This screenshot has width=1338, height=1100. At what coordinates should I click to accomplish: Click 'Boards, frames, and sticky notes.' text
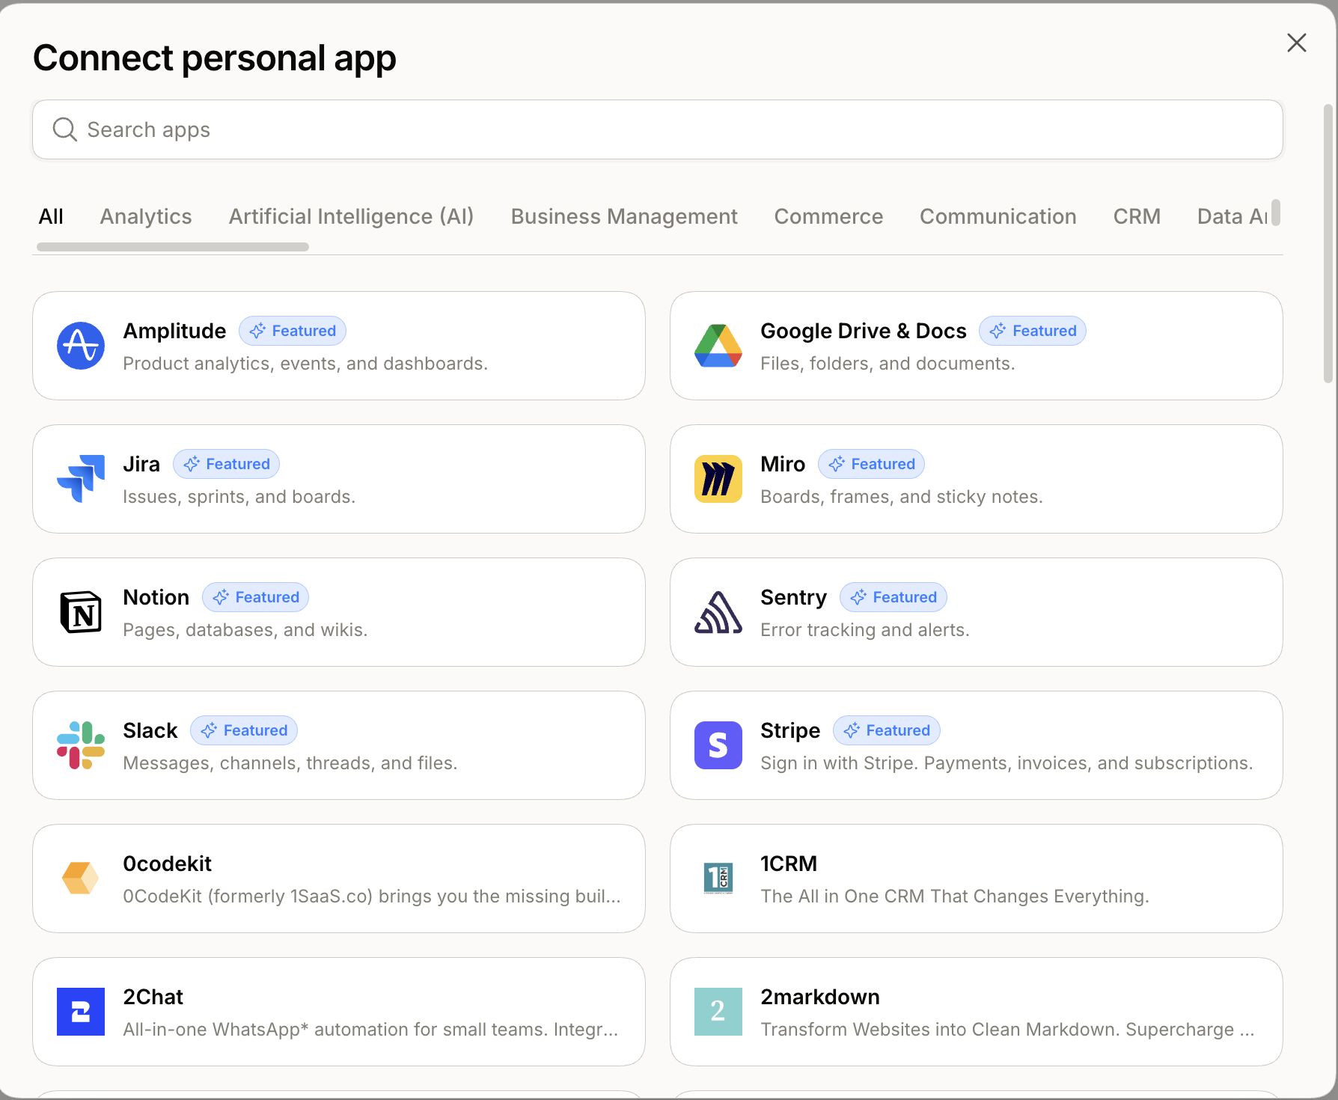pyautogui.click(x=902, y=497)
